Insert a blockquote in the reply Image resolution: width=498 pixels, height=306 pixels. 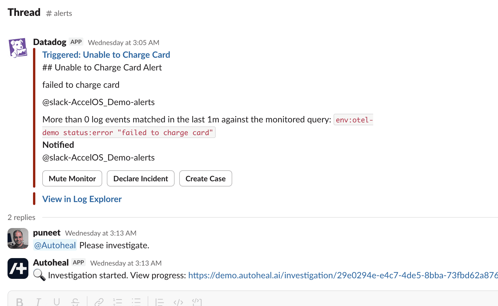159,302
